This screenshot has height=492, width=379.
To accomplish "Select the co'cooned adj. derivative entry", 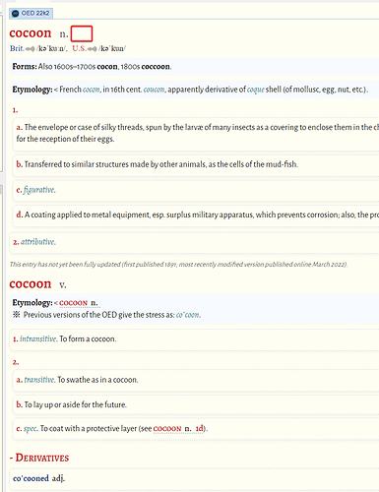I will point(38,478).
